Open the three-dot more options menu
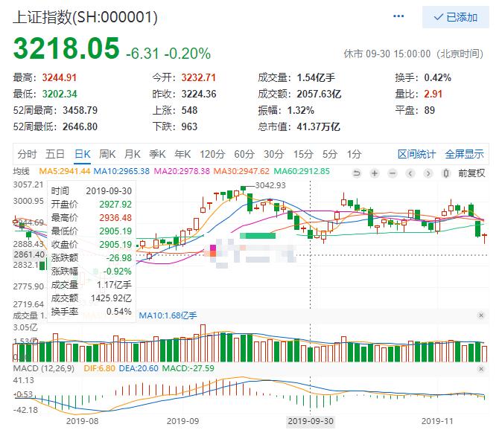The width and height of the screenshot is (502, 430). click(x=398, y=16)
